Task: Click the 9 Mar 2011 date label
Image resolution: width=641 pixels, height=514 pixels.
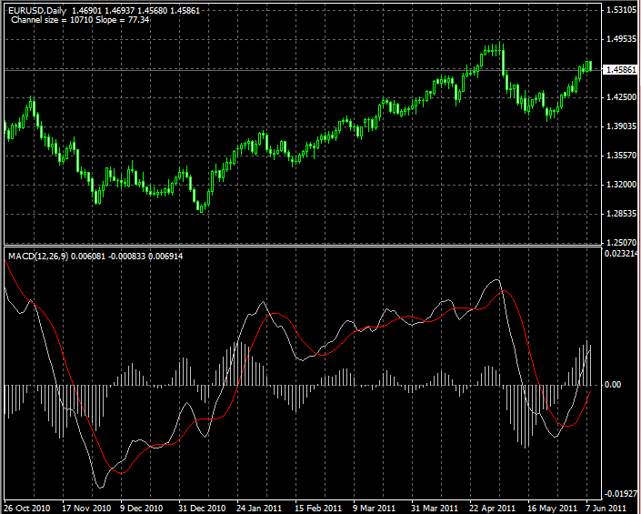Action: [375, 509]
